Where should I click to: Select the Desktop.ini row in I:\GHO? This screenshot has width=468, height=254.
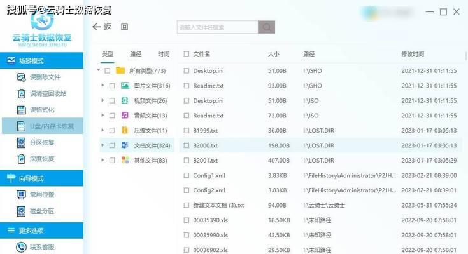click(x=320, y=71)
